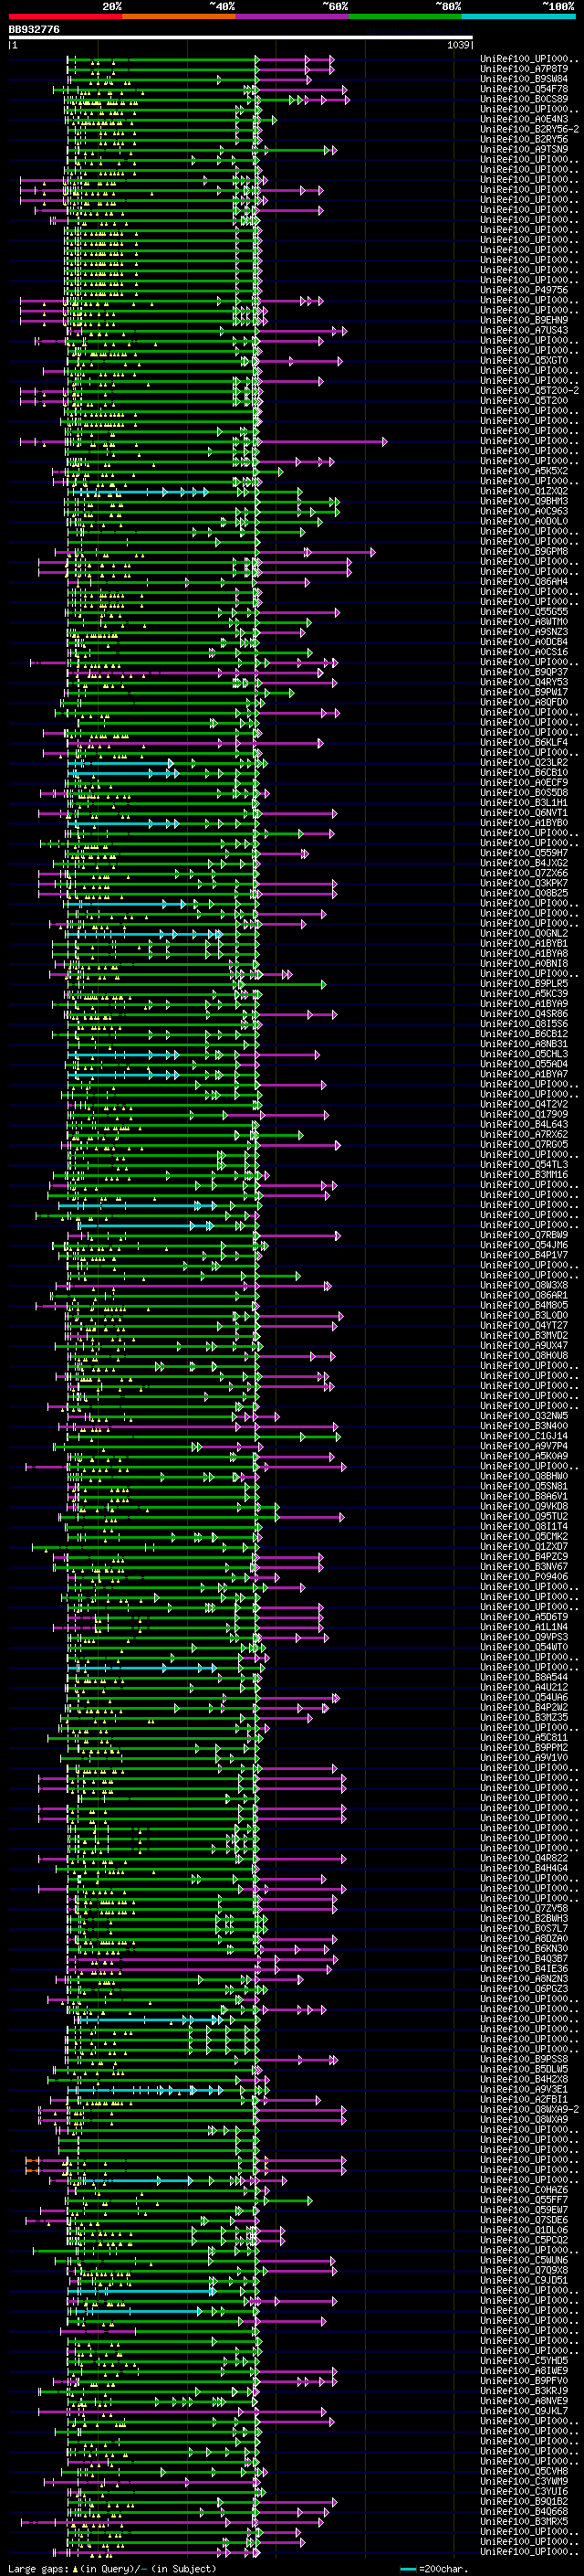
Task: Click the UniRef100_Q32NW5 entry
Action: pos(524,1416)
